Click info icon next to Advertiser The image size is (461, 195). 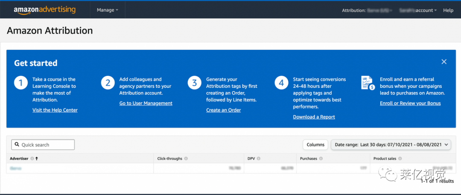(32, 159)
